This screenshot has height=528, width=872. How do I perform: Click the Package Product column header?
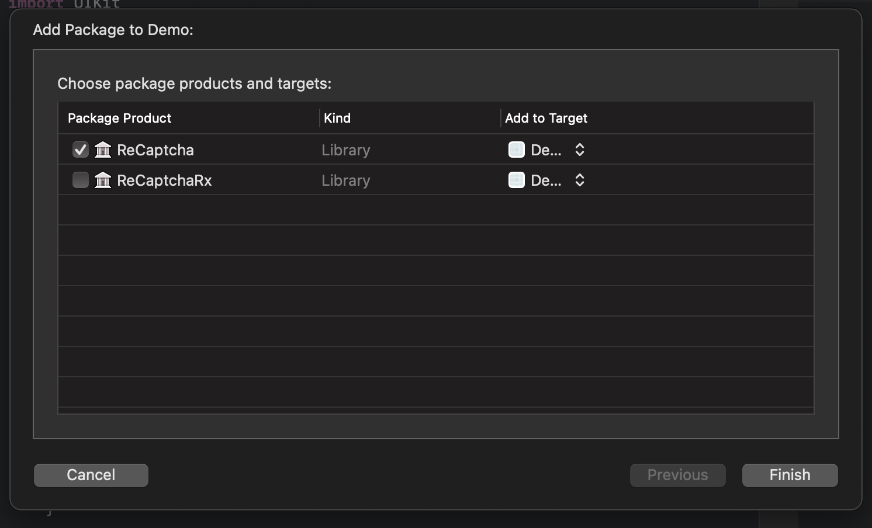[x=119, y=117]
